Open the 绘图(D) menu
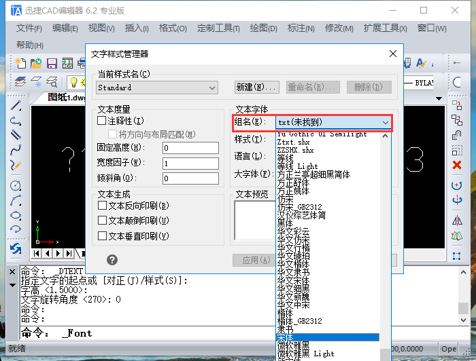Viewport: 476px width, 361px height. 264,28
